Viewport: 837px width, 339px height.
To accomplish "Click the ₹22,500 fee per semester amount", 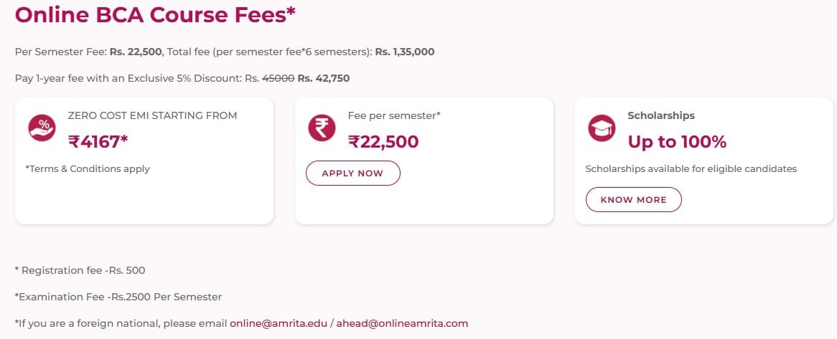I will (x=383, y=142).
